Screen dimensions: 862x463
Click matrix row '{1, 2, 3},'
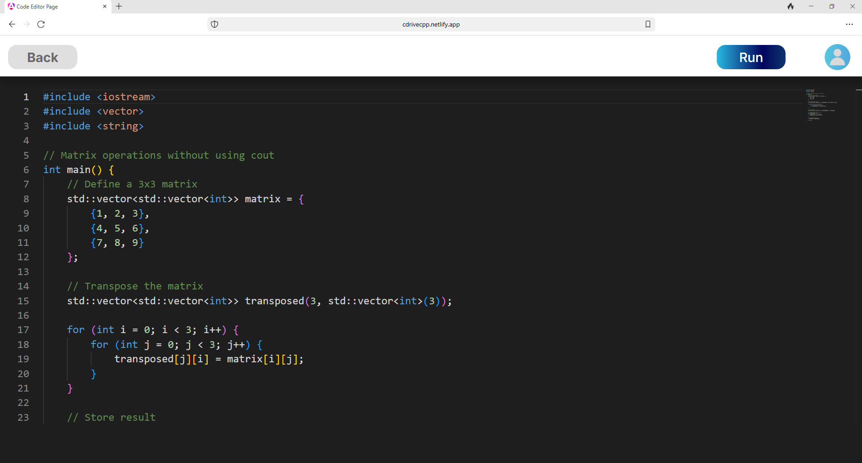[x=120, y=213]
